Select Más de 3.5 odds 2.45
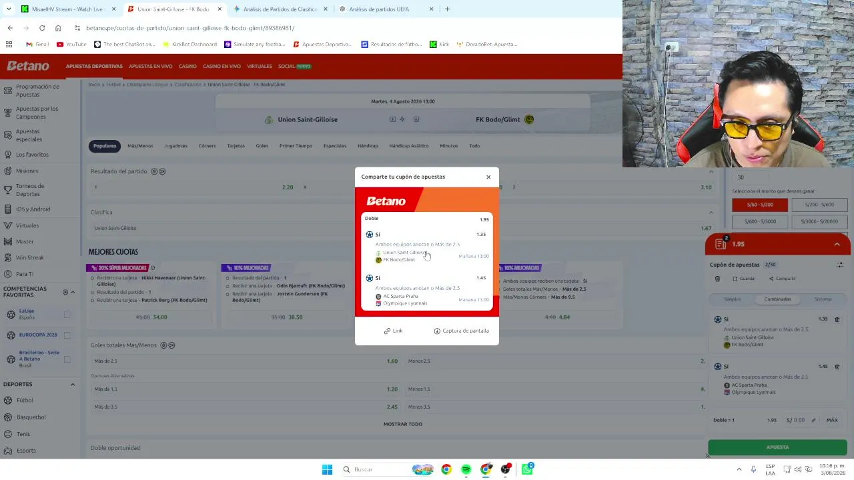854x480 pixels. click(246, 407)
